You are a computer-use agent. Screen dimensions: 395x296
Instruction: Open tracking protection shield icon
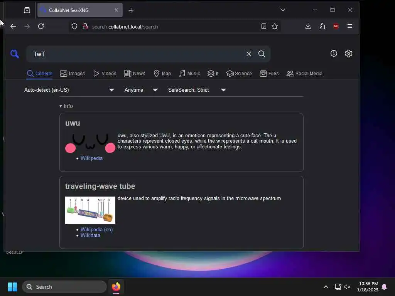pos(74,27)
